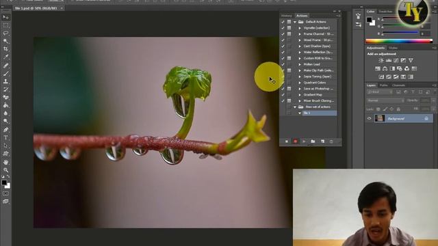Toggle checkmark for Wood Frame action
The width and height of the screenshot is (438, 246).
pyautogui.click(x=283, y=40)
